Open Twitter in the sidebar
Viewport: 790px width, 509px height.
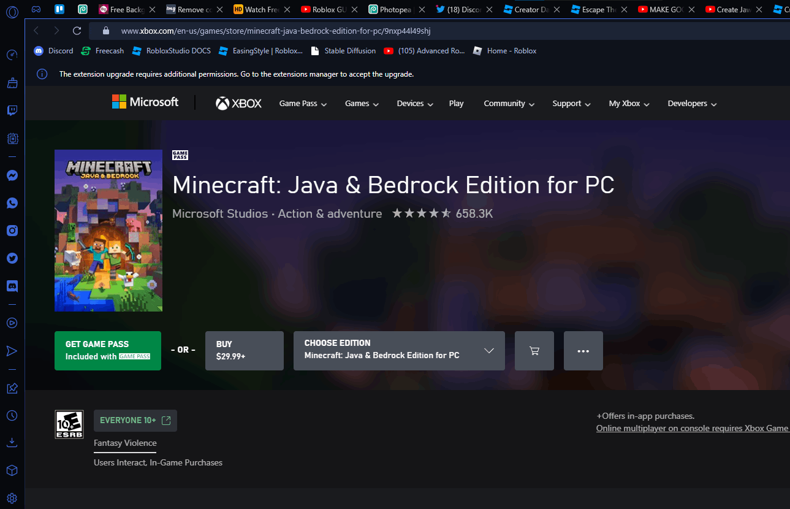[x=12, y=258]
